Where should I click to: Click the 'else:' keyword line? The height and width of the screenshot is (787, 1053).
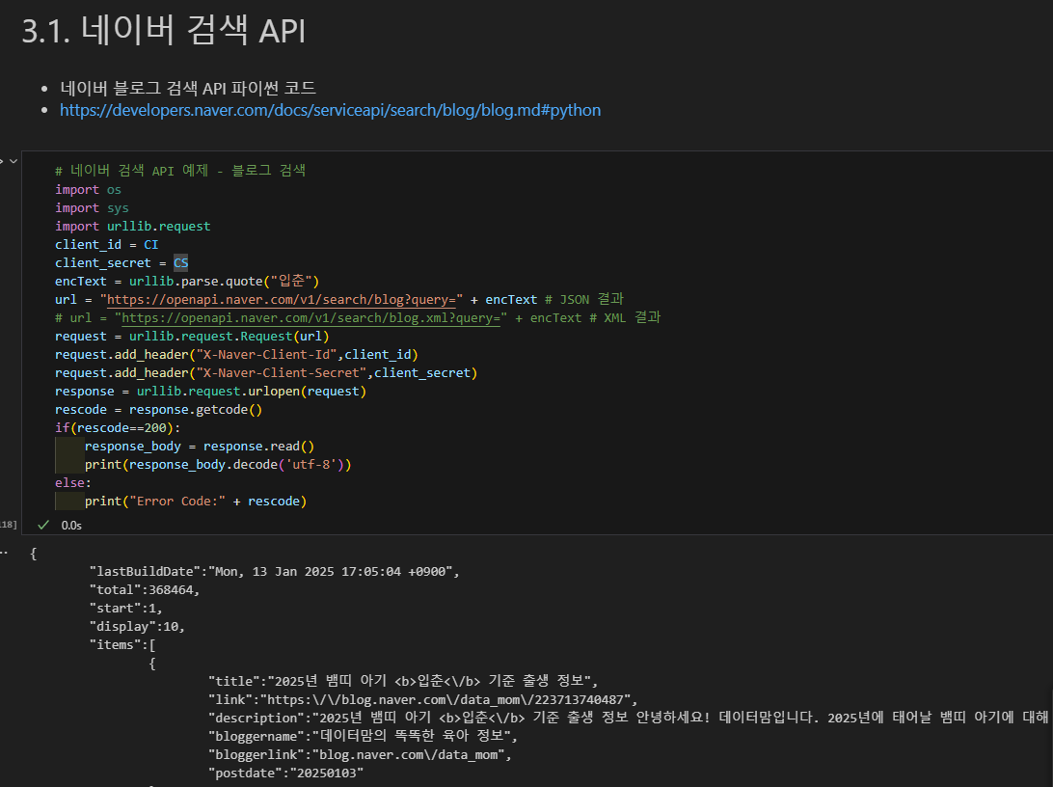(x=73, y=483)
